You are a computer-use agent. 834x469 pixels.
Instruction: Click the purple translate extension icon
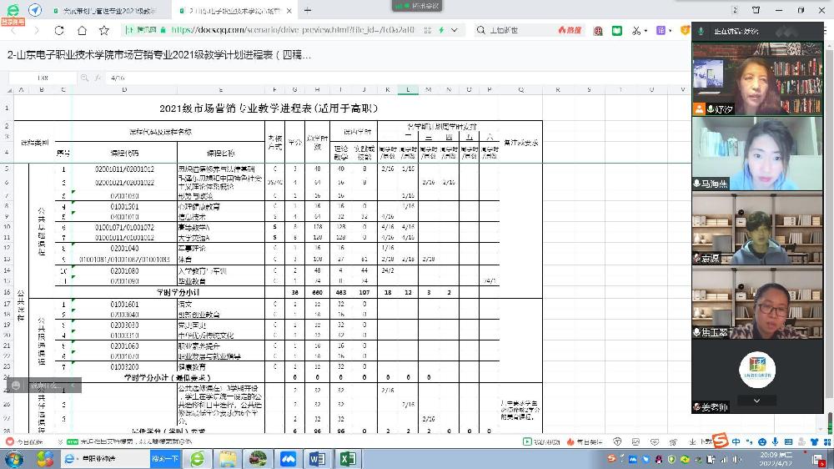pyautogui.click(x=661, y=30)
